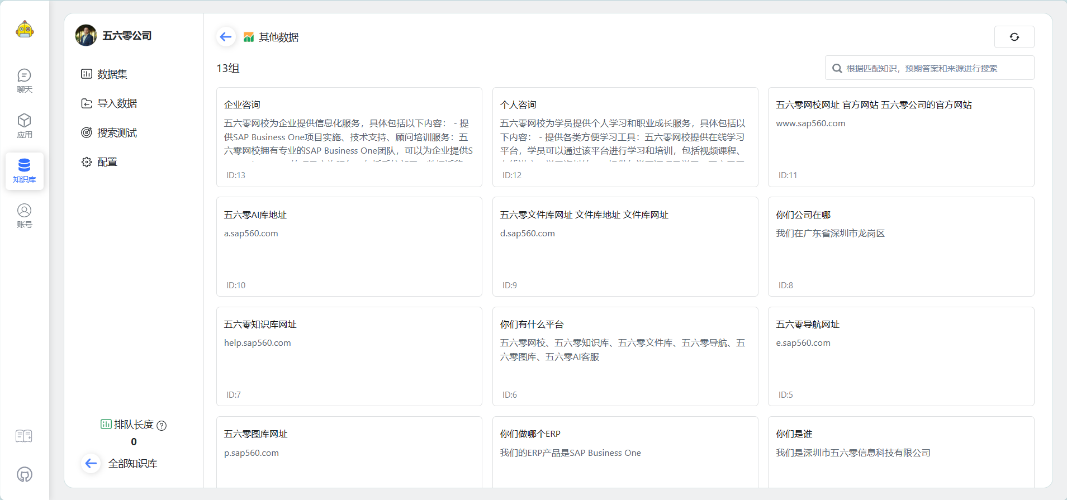
Task: Select the 知识库 knowledge base section
Action: [x=25, y=171]
